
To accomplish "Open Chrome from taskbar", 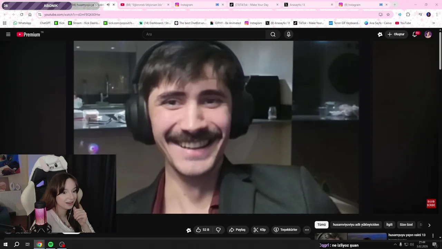I will click(39, 245).
